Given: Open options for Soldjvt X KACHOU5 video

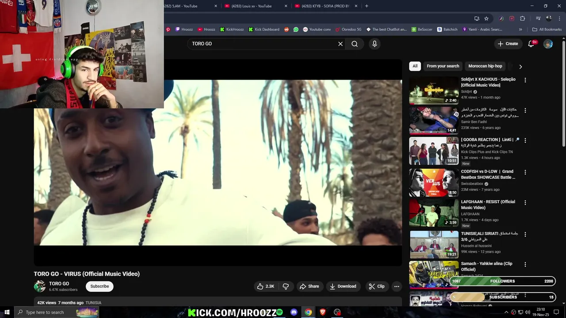Looking at the screenshot, I should (525, 80).
